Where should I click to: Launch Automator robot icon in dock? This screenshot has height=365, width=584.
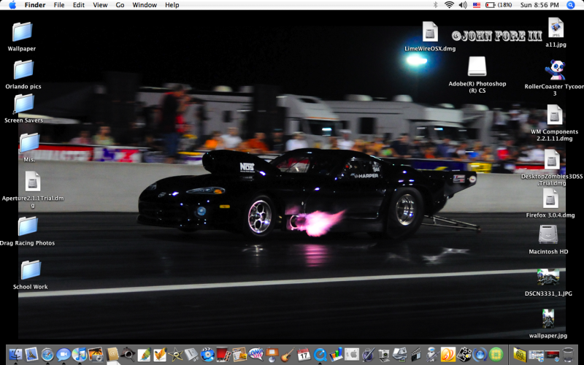[432, 355]
